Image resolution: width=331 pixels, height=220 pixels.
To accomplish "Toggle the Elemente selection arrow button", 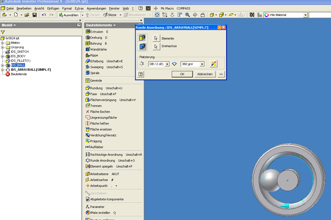I will [x=156, y=38].
